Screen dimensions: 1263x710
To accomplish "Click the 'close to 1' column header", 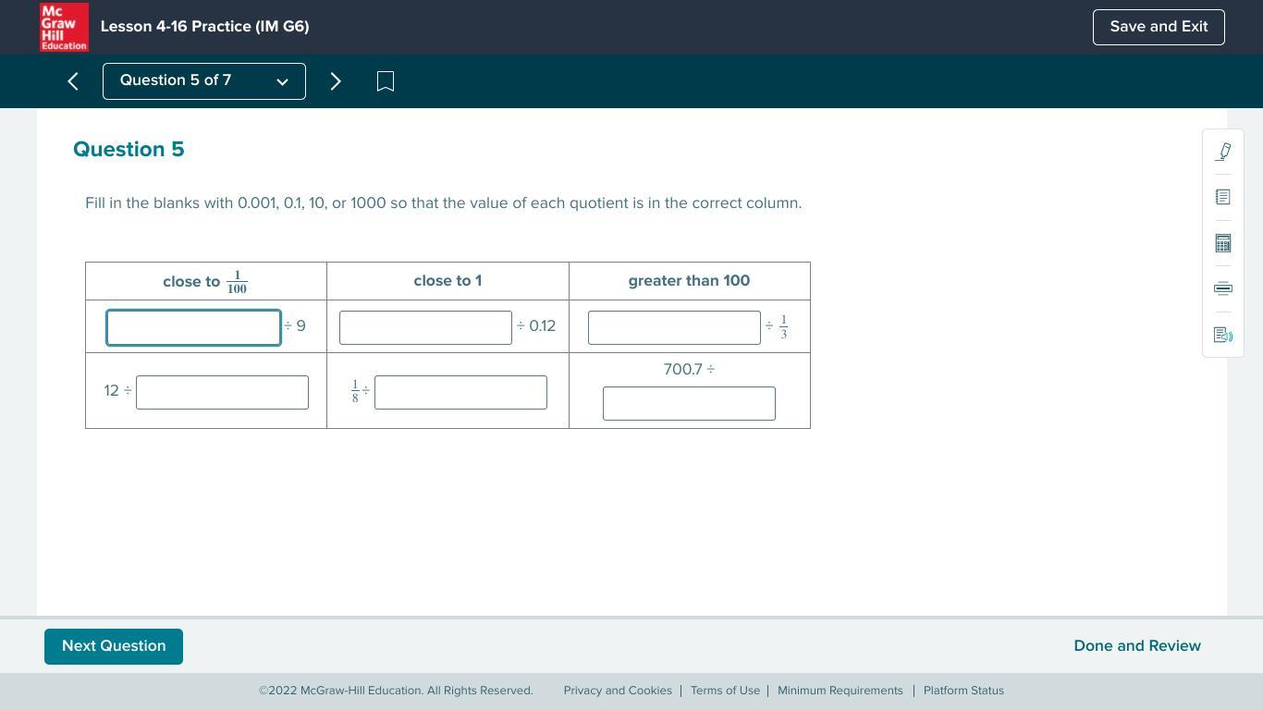I will (448, 281).
